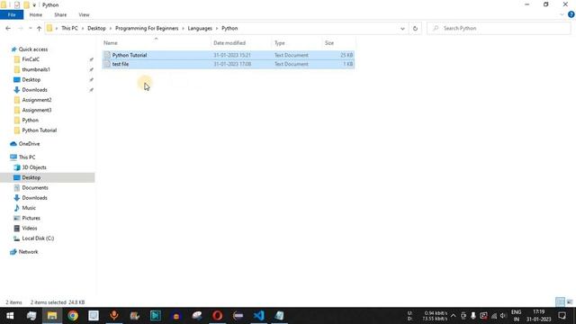Viewport: 576px width, 324px height.
Task: Open Music folder in sidebar
Action: (x=29, y=208)
